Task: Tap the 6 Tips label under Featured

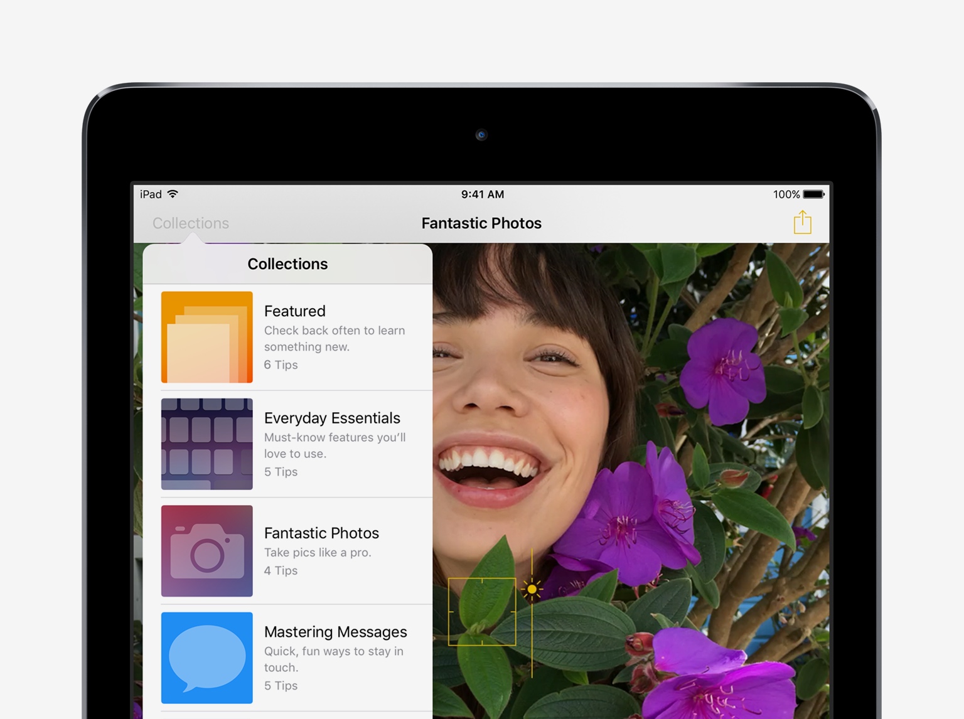Action: (x=281, y=365)
